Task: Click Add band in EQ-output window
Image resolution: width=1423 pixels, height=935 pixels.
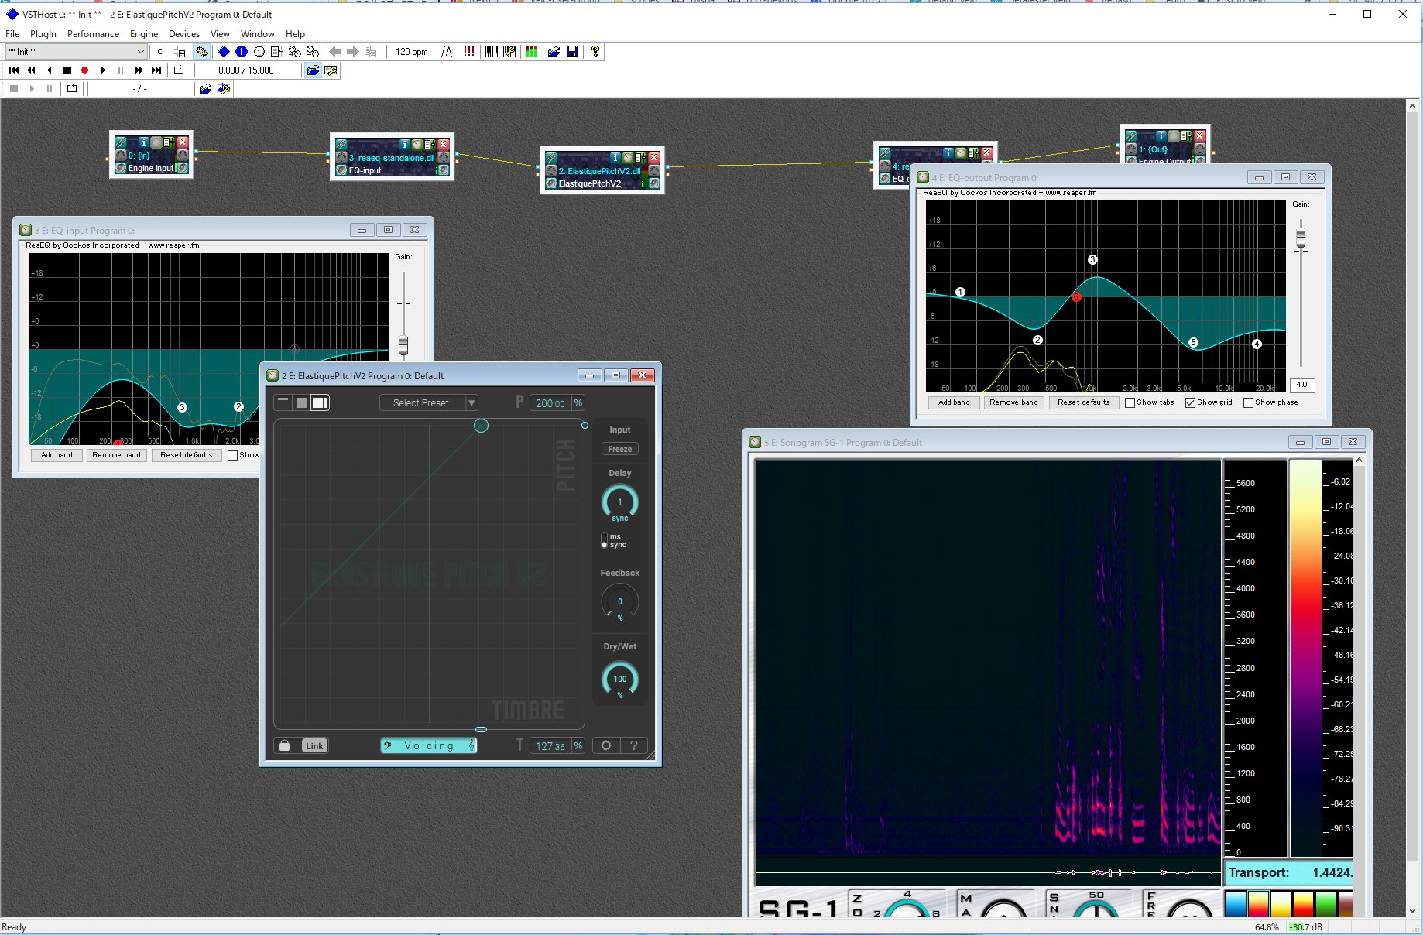Action: tap(954, 402)
